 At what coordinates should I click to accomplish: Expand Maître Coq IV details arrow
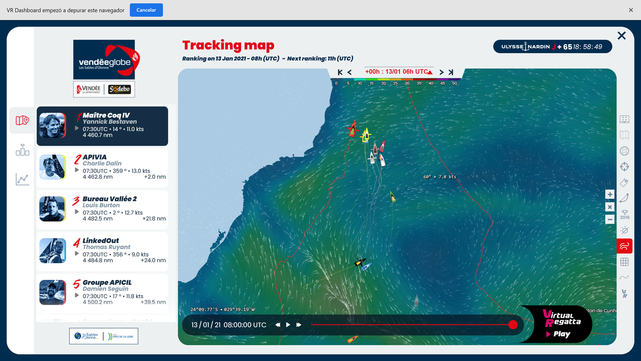pos(77,128)
